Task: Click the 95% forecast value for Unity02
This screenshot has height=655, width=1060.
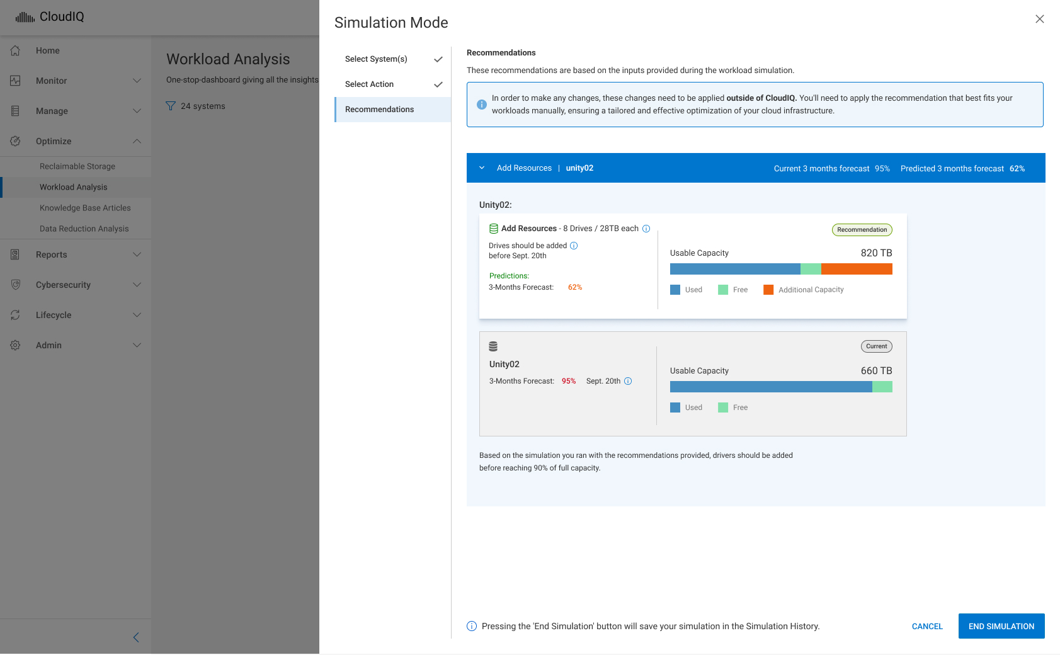Action: (569, 381)
